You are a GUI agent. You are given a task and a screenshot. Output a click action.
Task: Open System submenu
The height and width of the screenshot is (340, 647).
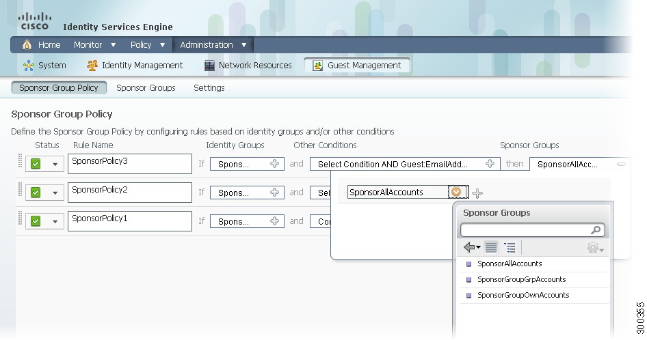pos(44,65)
